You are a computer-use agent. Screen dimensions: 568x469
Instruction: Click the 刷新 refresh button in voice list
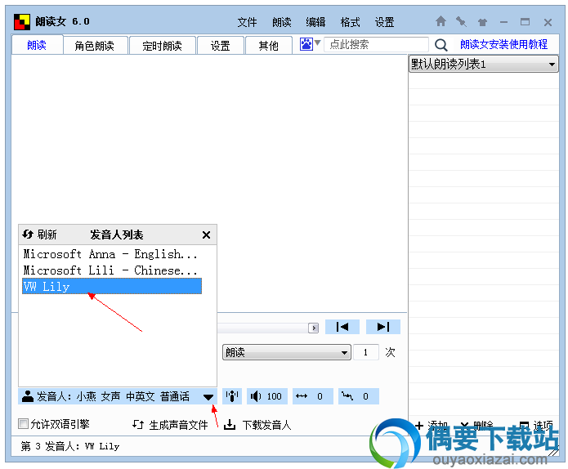point(39,234)
